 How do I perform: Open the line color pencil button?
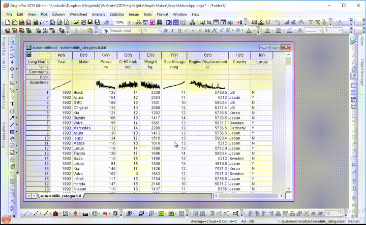point(289,30)
